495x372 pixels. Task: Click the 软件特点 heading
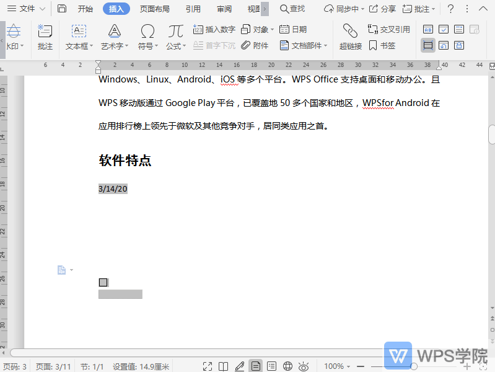point(125,160)
